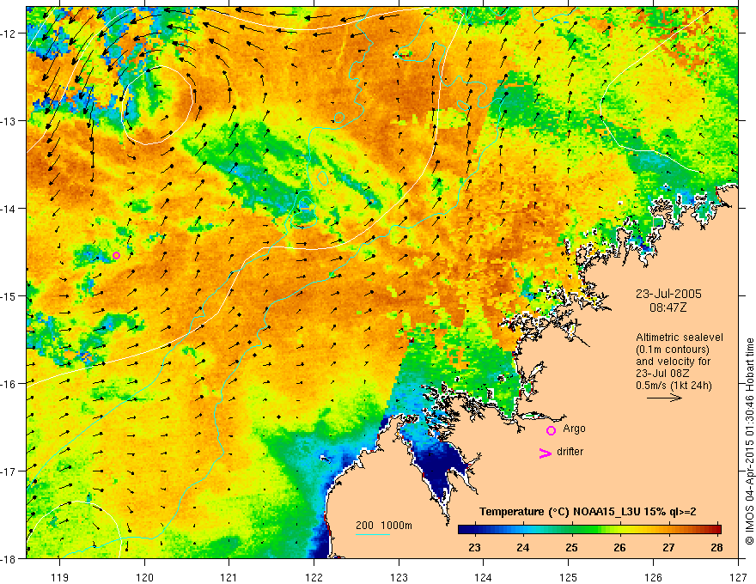756x584 pixels.
Task: Click the cyan isobath legend line
Action: coord(373,534)
